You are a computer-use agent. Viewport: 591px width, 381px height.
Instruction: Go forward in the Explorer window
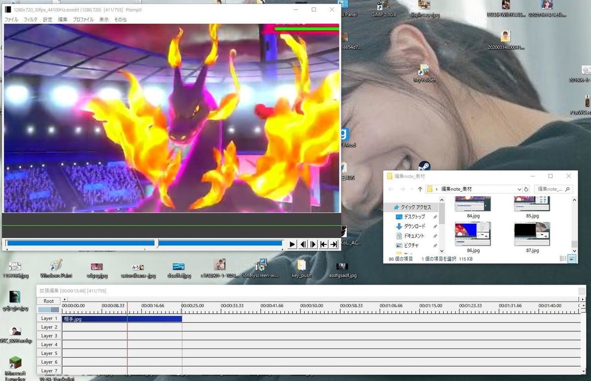coord(403,189)
